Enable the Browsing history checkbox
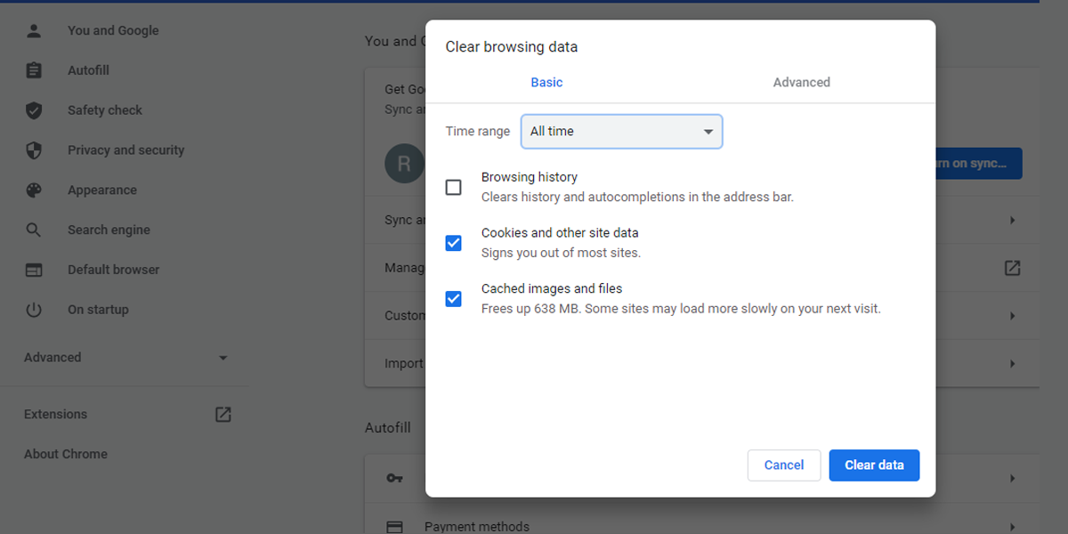Image resolution: width=1068 pixels, height=534 pixels. tap(454, 188)
